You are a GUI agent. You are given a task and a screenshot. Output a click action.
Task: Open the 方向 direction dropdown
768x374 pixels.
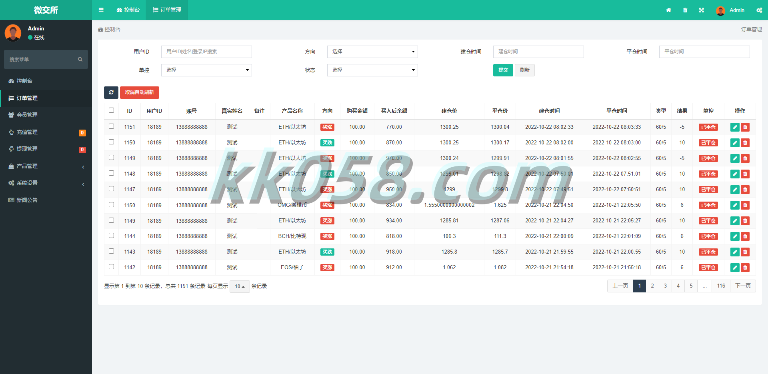pyautogui.click(x=372, y=52)
